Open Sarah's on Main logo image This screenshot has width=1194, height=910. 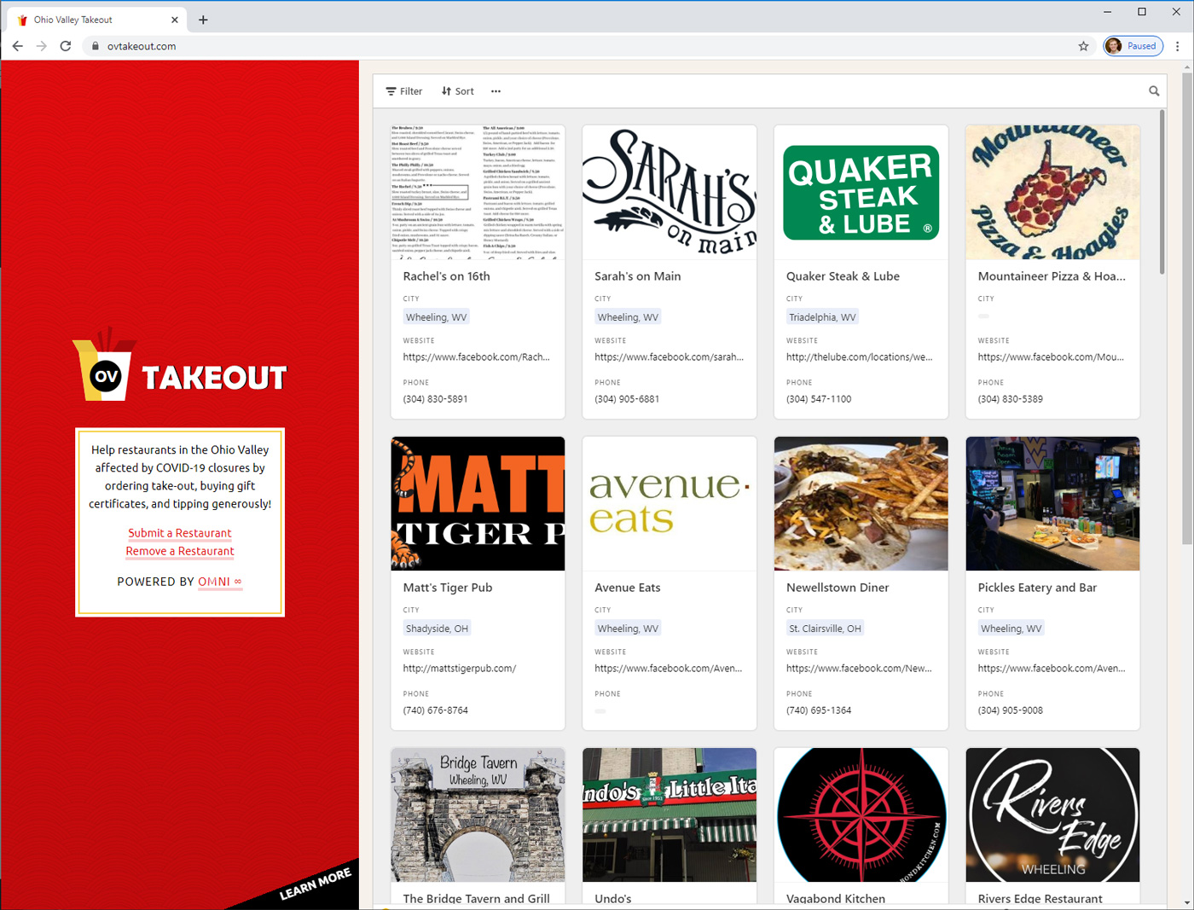(669, 192)
